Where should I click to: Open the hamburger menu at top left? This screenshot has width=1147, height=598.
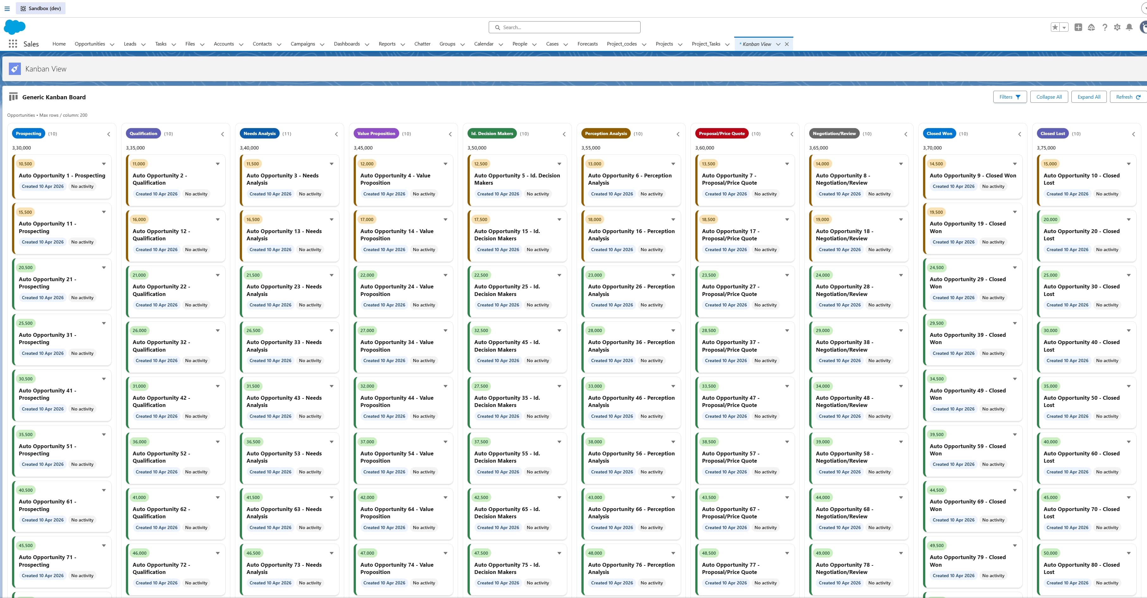[x=7, y=9]
